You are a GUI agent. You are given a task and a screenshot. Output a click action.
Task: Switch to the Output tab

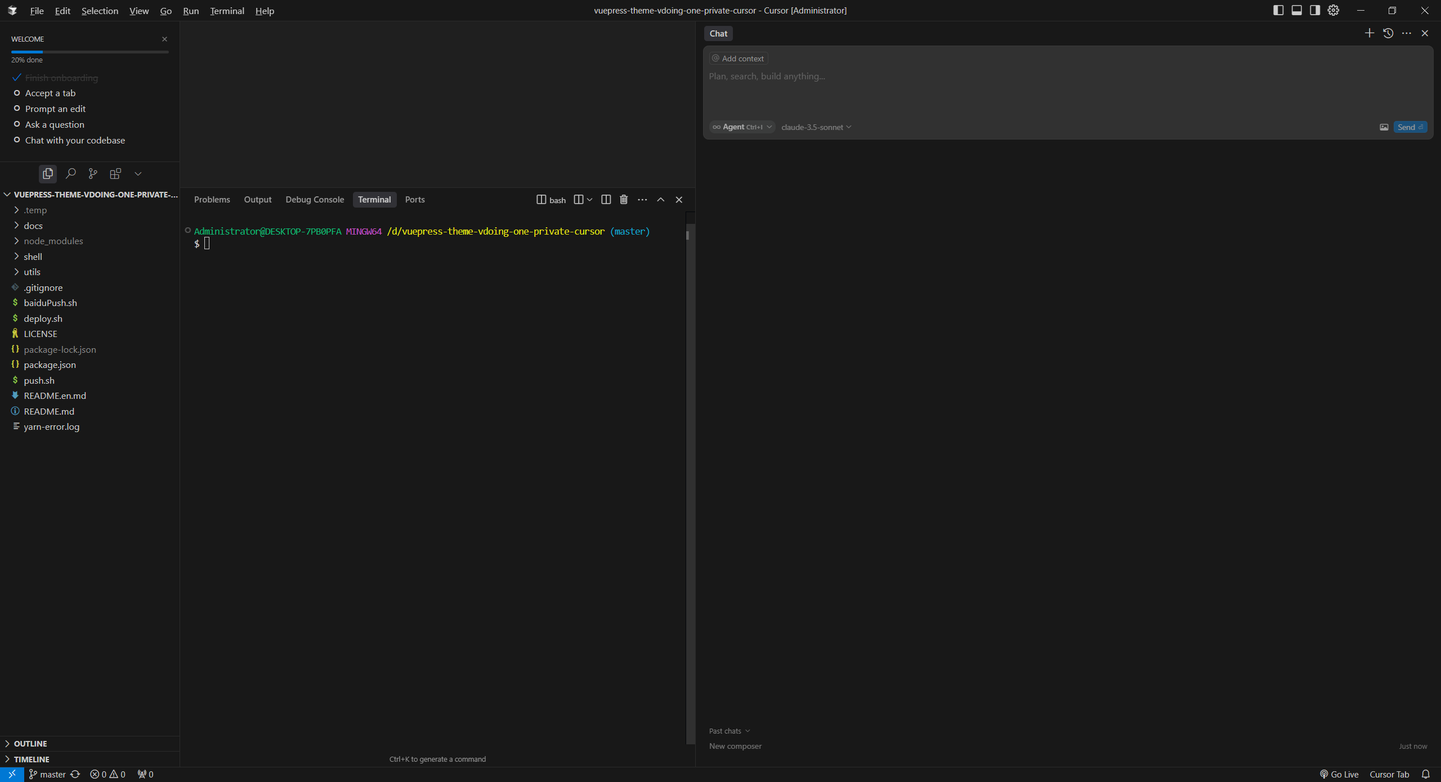coord(257,200)
